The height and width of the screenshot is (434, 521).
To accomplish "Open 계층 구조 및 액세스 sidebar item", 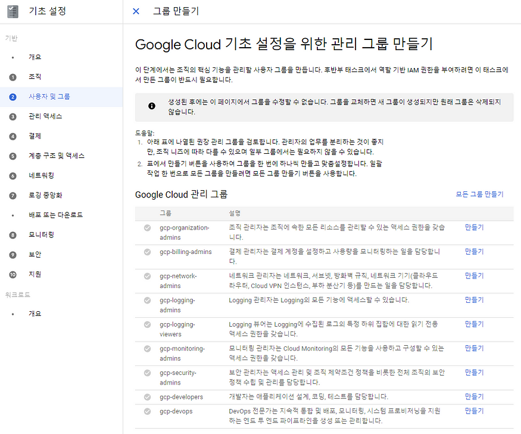I will [61, 156].
